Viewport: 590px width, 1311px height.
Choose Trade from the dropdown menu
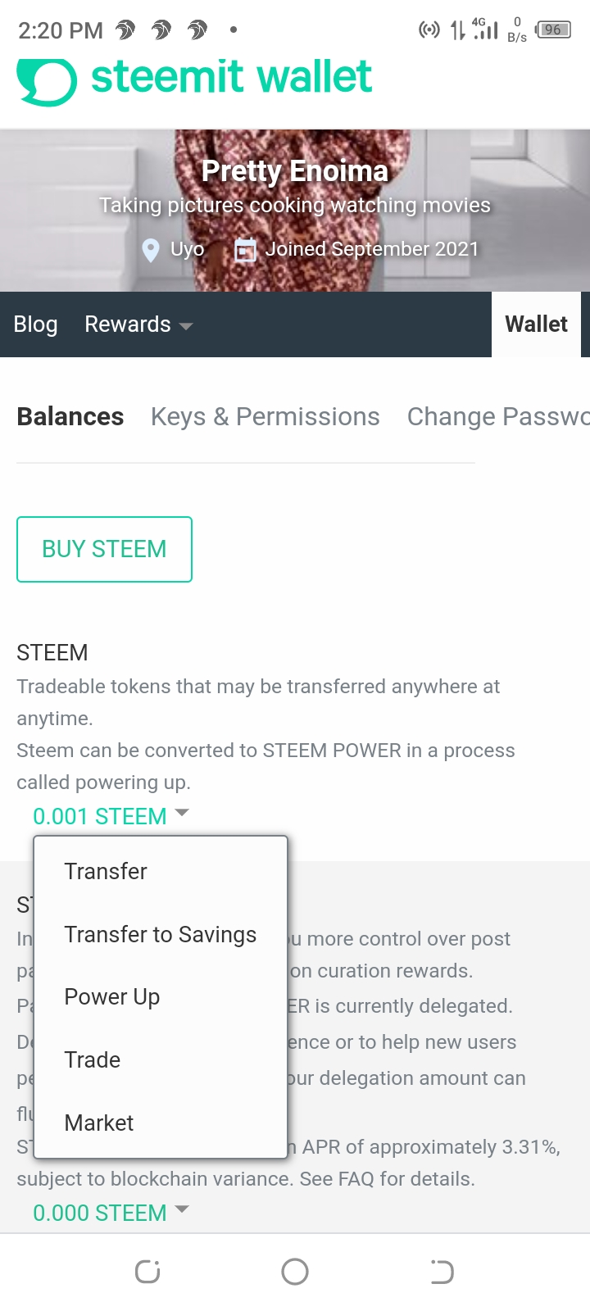[x=93, y=1060]
